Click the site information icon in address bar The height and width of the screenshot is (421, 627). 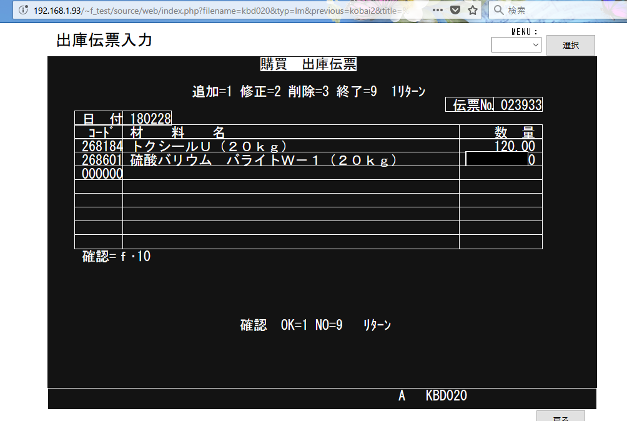24,10
